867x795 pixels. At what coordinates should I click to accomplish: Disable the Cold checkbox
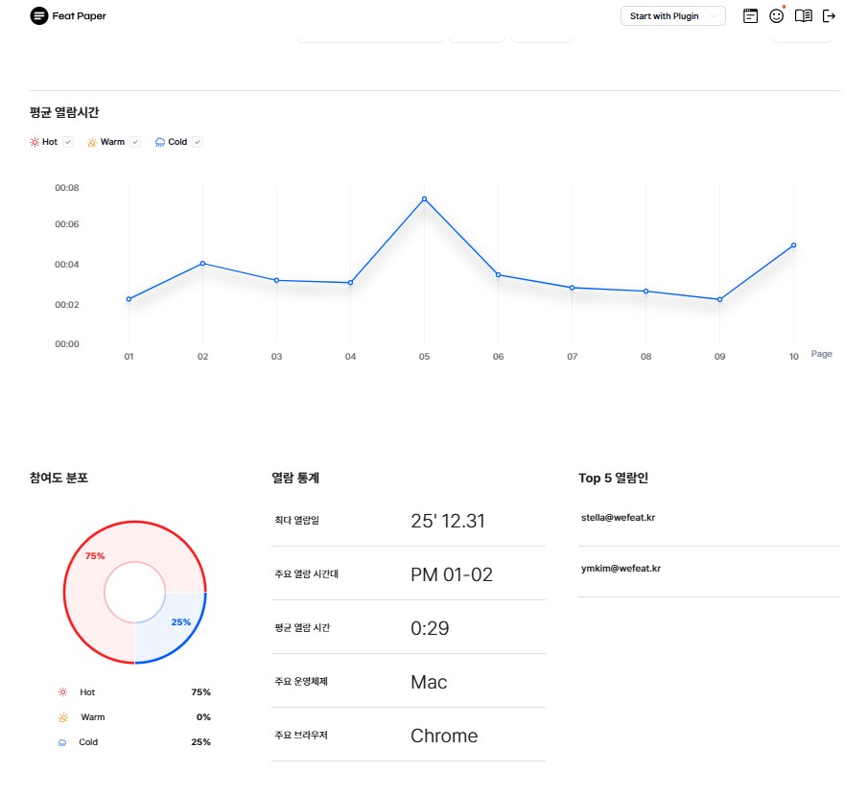click(x=198, y=142)
